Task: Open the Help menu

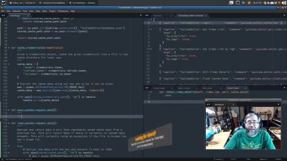Action: [x=73, y=11]
